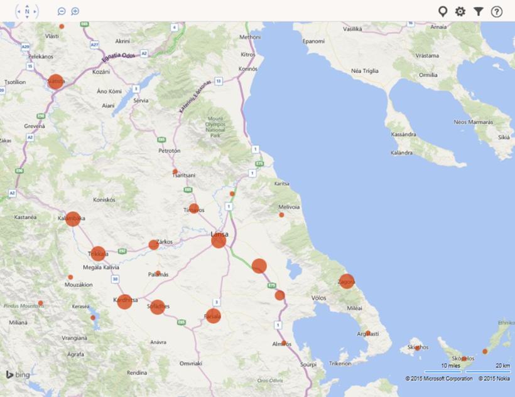515x397 pixels.
Task: Click the Rendina town label
Action: (137, 373)
